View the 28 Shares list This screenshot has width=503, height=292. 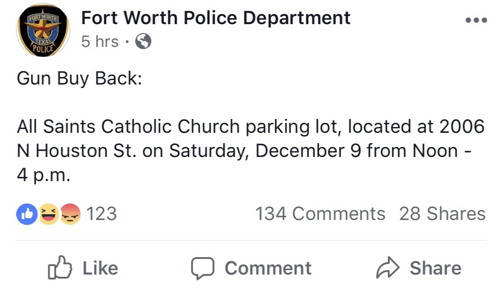(442, 214)
